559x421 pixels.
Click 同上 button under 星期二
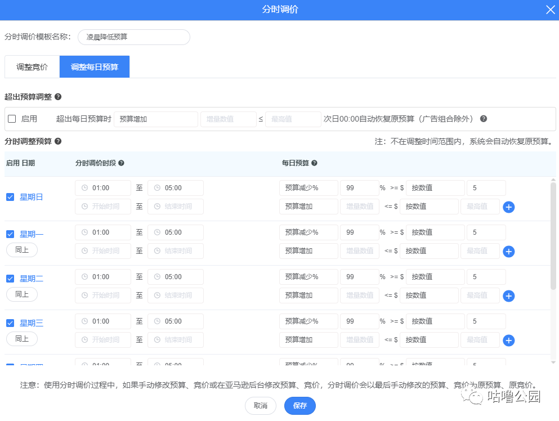tap(22, 294)
